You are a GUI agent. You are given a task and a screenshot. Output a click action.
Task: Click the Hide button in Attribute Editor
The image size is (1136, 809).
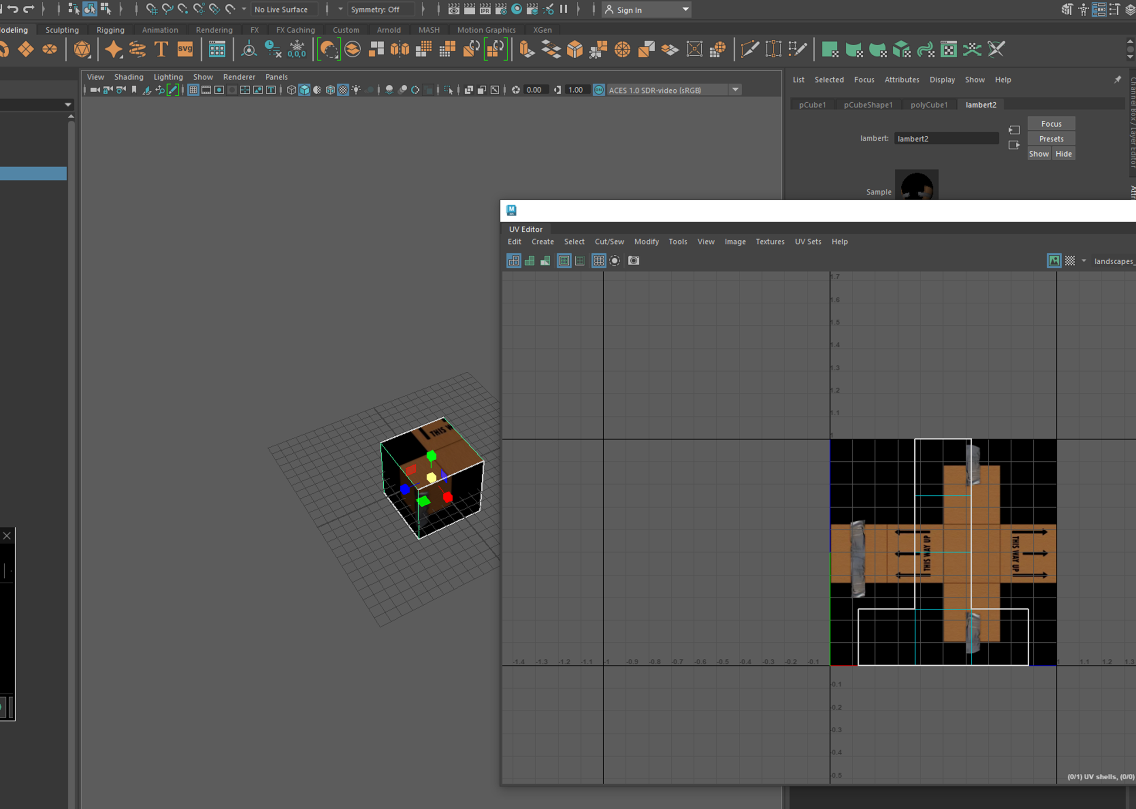[1063, 153]
